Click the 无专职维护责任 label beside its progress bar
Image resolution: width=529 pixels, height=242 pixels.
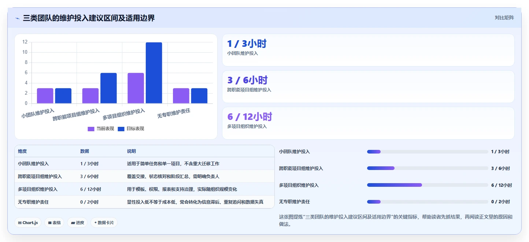point(295,202)
